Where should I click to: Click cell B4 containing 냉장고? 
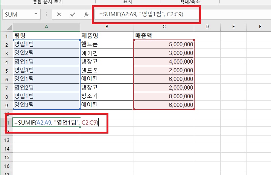click(x=107, y=62)
